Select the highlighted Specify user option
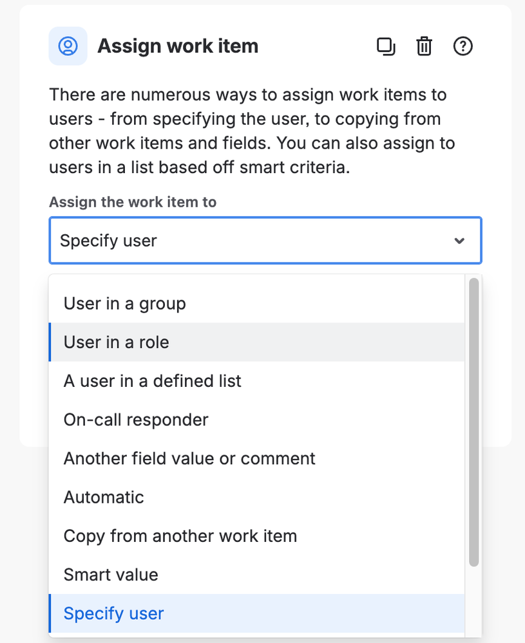Image resolution: width=525 pixels, height=643 pixels. pyautogui.click(x=113, y=613)
